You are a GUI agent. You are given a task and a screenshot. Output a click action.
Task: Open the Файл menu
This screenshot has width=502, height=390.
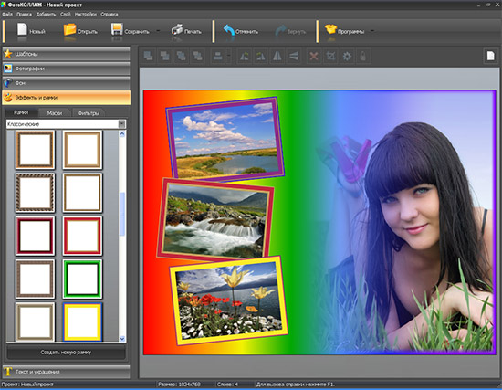(7, 14)
